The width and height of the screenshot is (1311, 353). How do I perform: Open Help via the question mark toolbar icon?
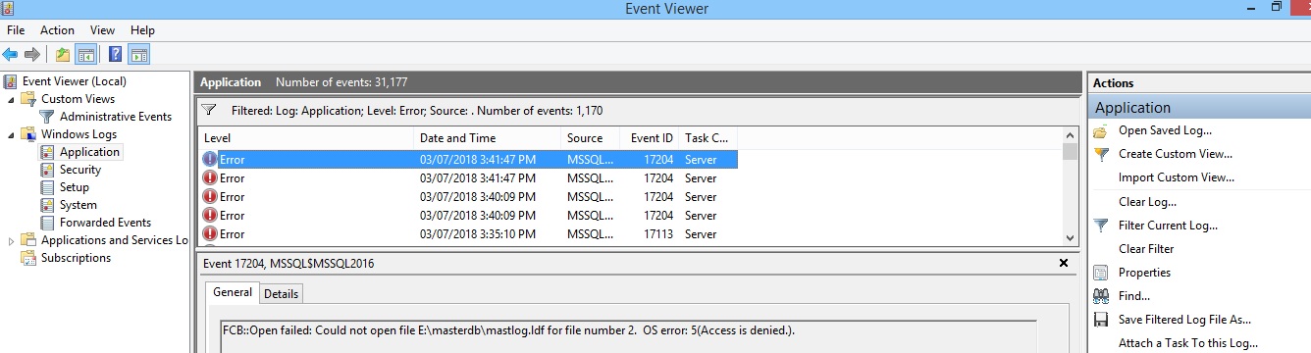click(116, 55)
